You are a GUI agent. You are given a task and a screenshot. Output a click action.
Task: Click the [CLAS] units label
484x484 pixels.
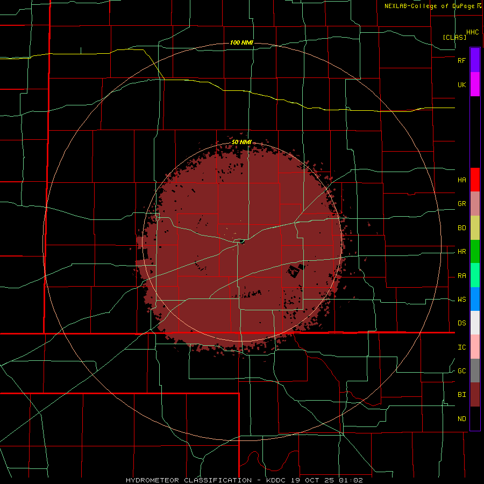(454, 37)
